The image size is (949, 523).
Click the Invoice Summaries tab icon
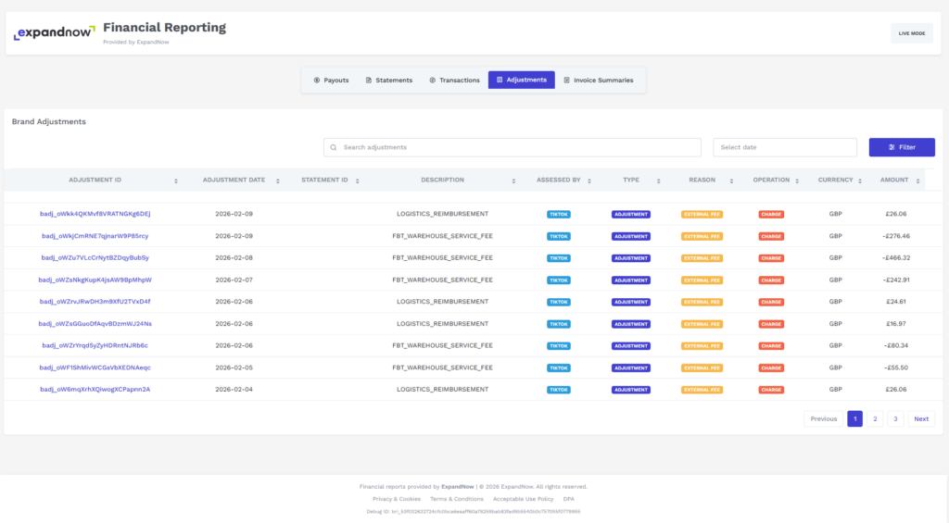point(566,80)
